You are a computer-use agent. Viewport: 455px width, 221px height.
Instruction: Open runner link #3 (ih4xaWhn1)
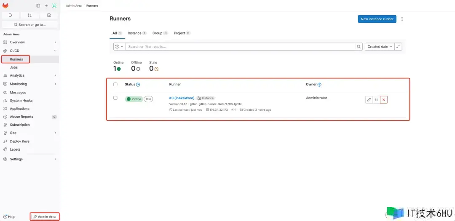(182, 98)
